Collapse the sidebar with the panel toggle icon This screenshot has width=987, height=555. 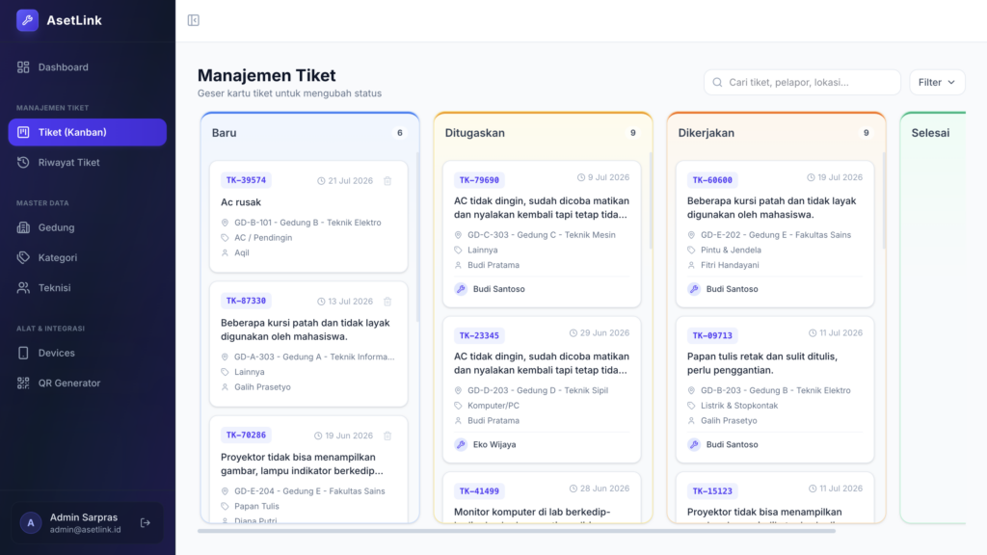(193, 20)
